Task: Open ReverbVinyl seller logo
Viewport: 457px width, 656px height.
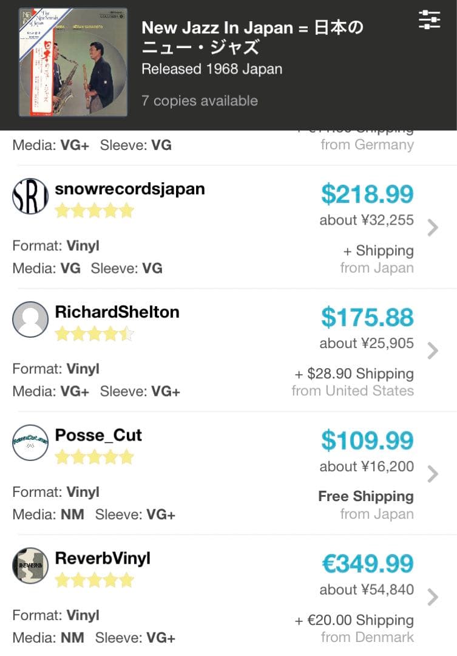Action: pos(30,566)
